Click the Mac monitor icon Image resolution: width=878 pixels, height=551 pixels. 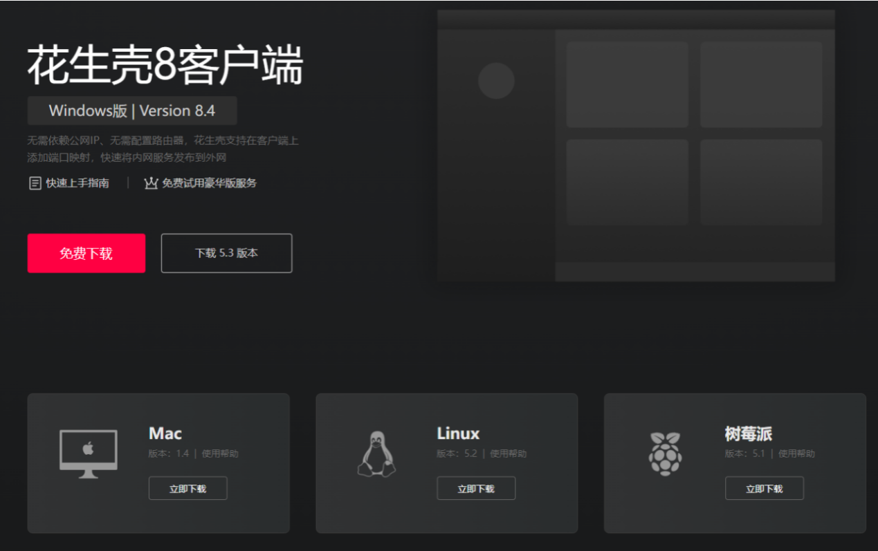[89, 454]
